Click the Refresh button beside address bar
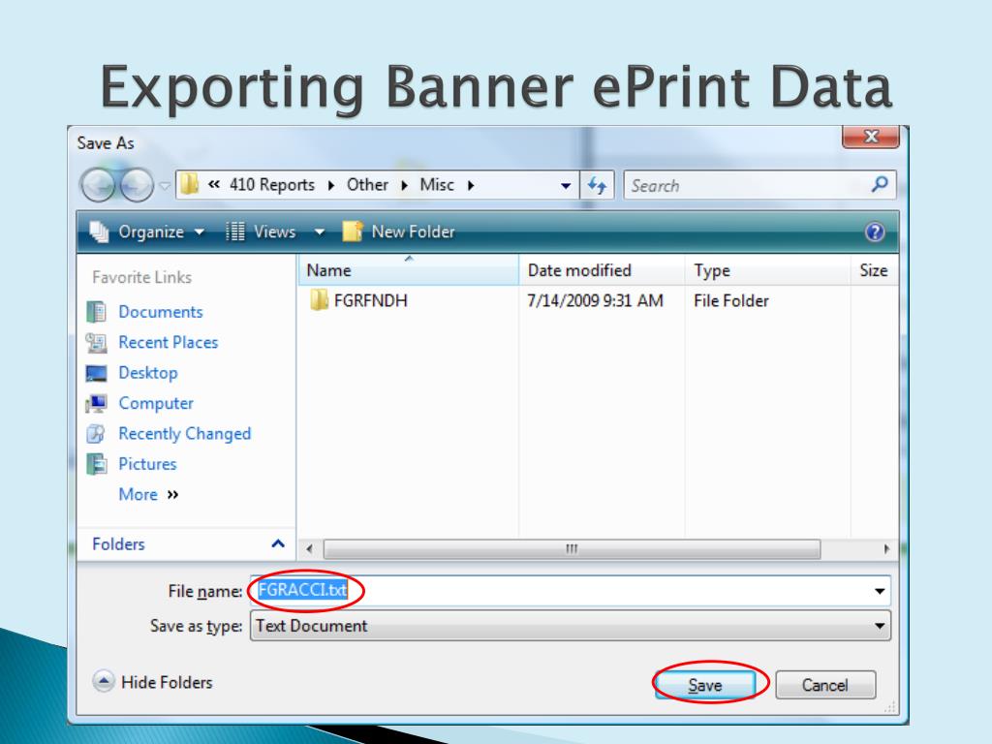Viewport: 992px width, 744px height. [x=597, y=185]
